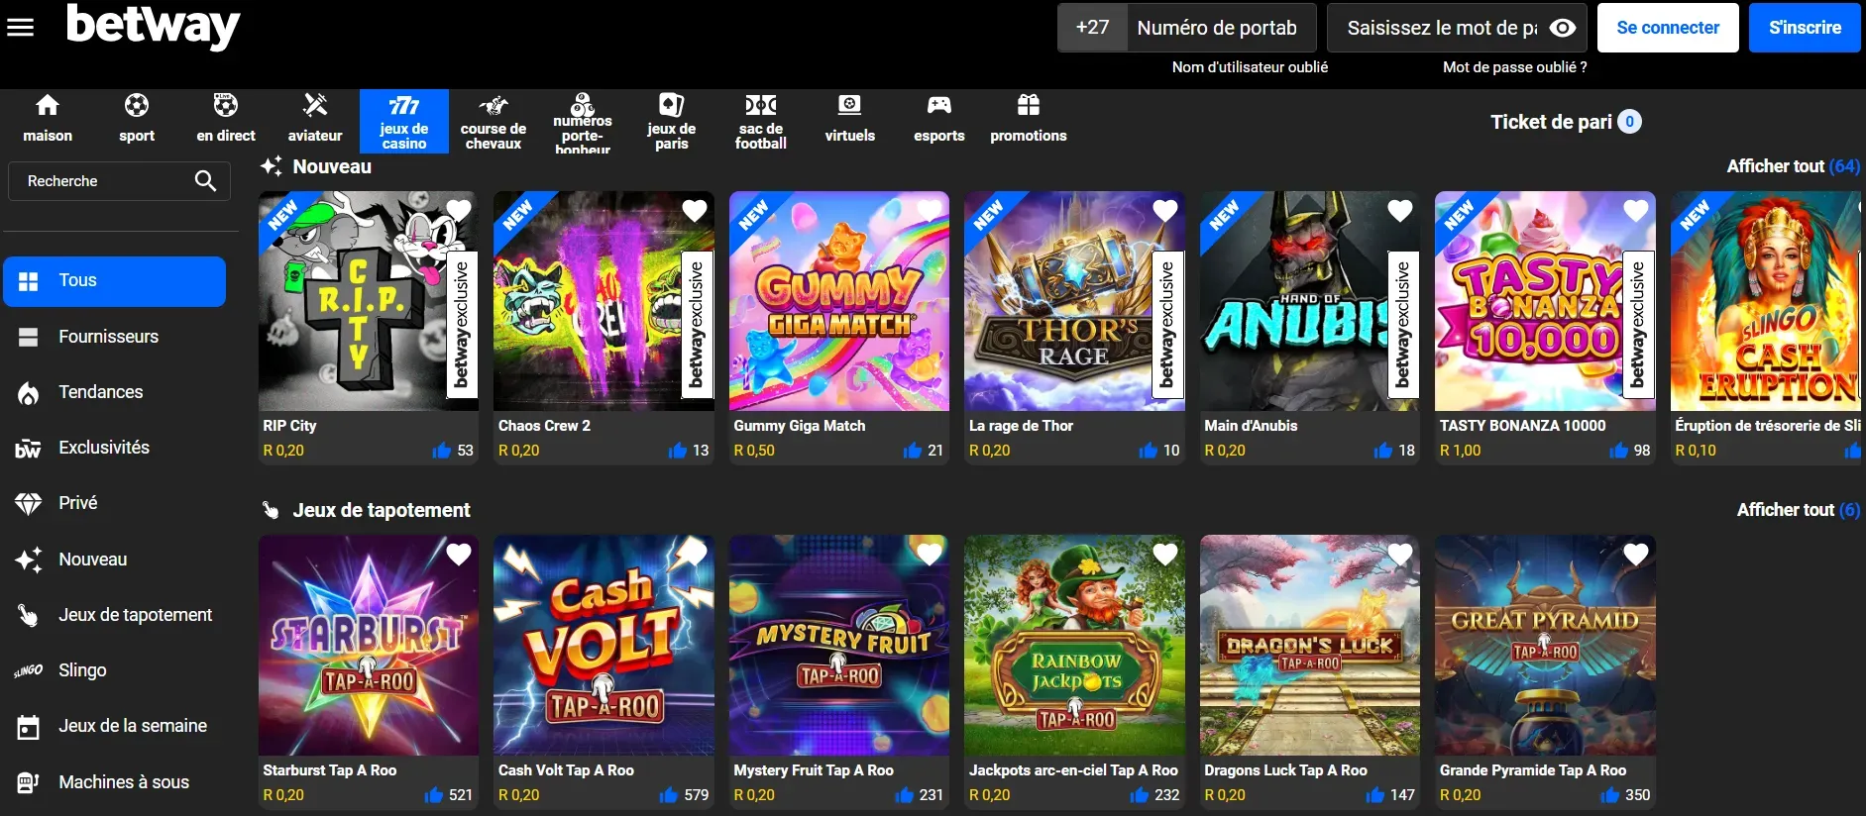This screenshot has height=816, width=1866.
Task: Like Dragons Luck Tap A Roo thumbs-up
Action: [1375, 795]
